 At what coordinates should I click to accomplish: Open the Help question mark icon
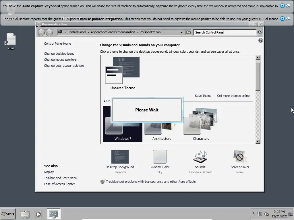tap(260, 40)
